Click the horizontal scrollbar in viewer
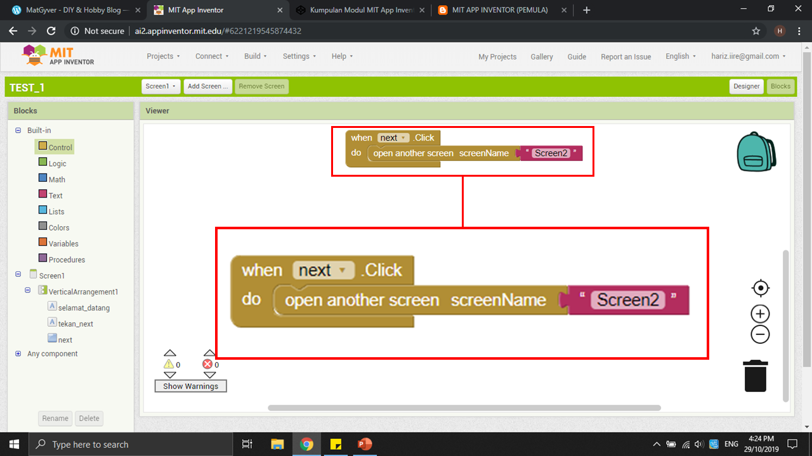This screenshot has height=456, width=812. coord(464,408)
